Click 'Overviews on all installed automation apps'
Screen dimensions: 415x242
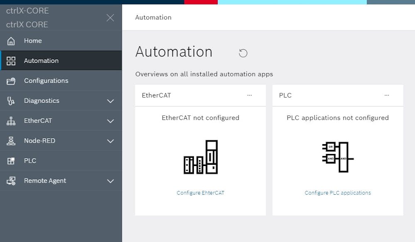[x=204, y=74]
